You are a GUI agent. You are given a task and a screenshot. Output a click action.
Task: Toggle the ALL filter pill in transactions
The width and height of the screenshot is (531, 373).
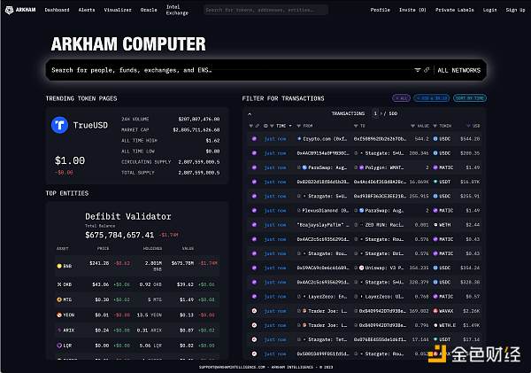click(401, 98)
